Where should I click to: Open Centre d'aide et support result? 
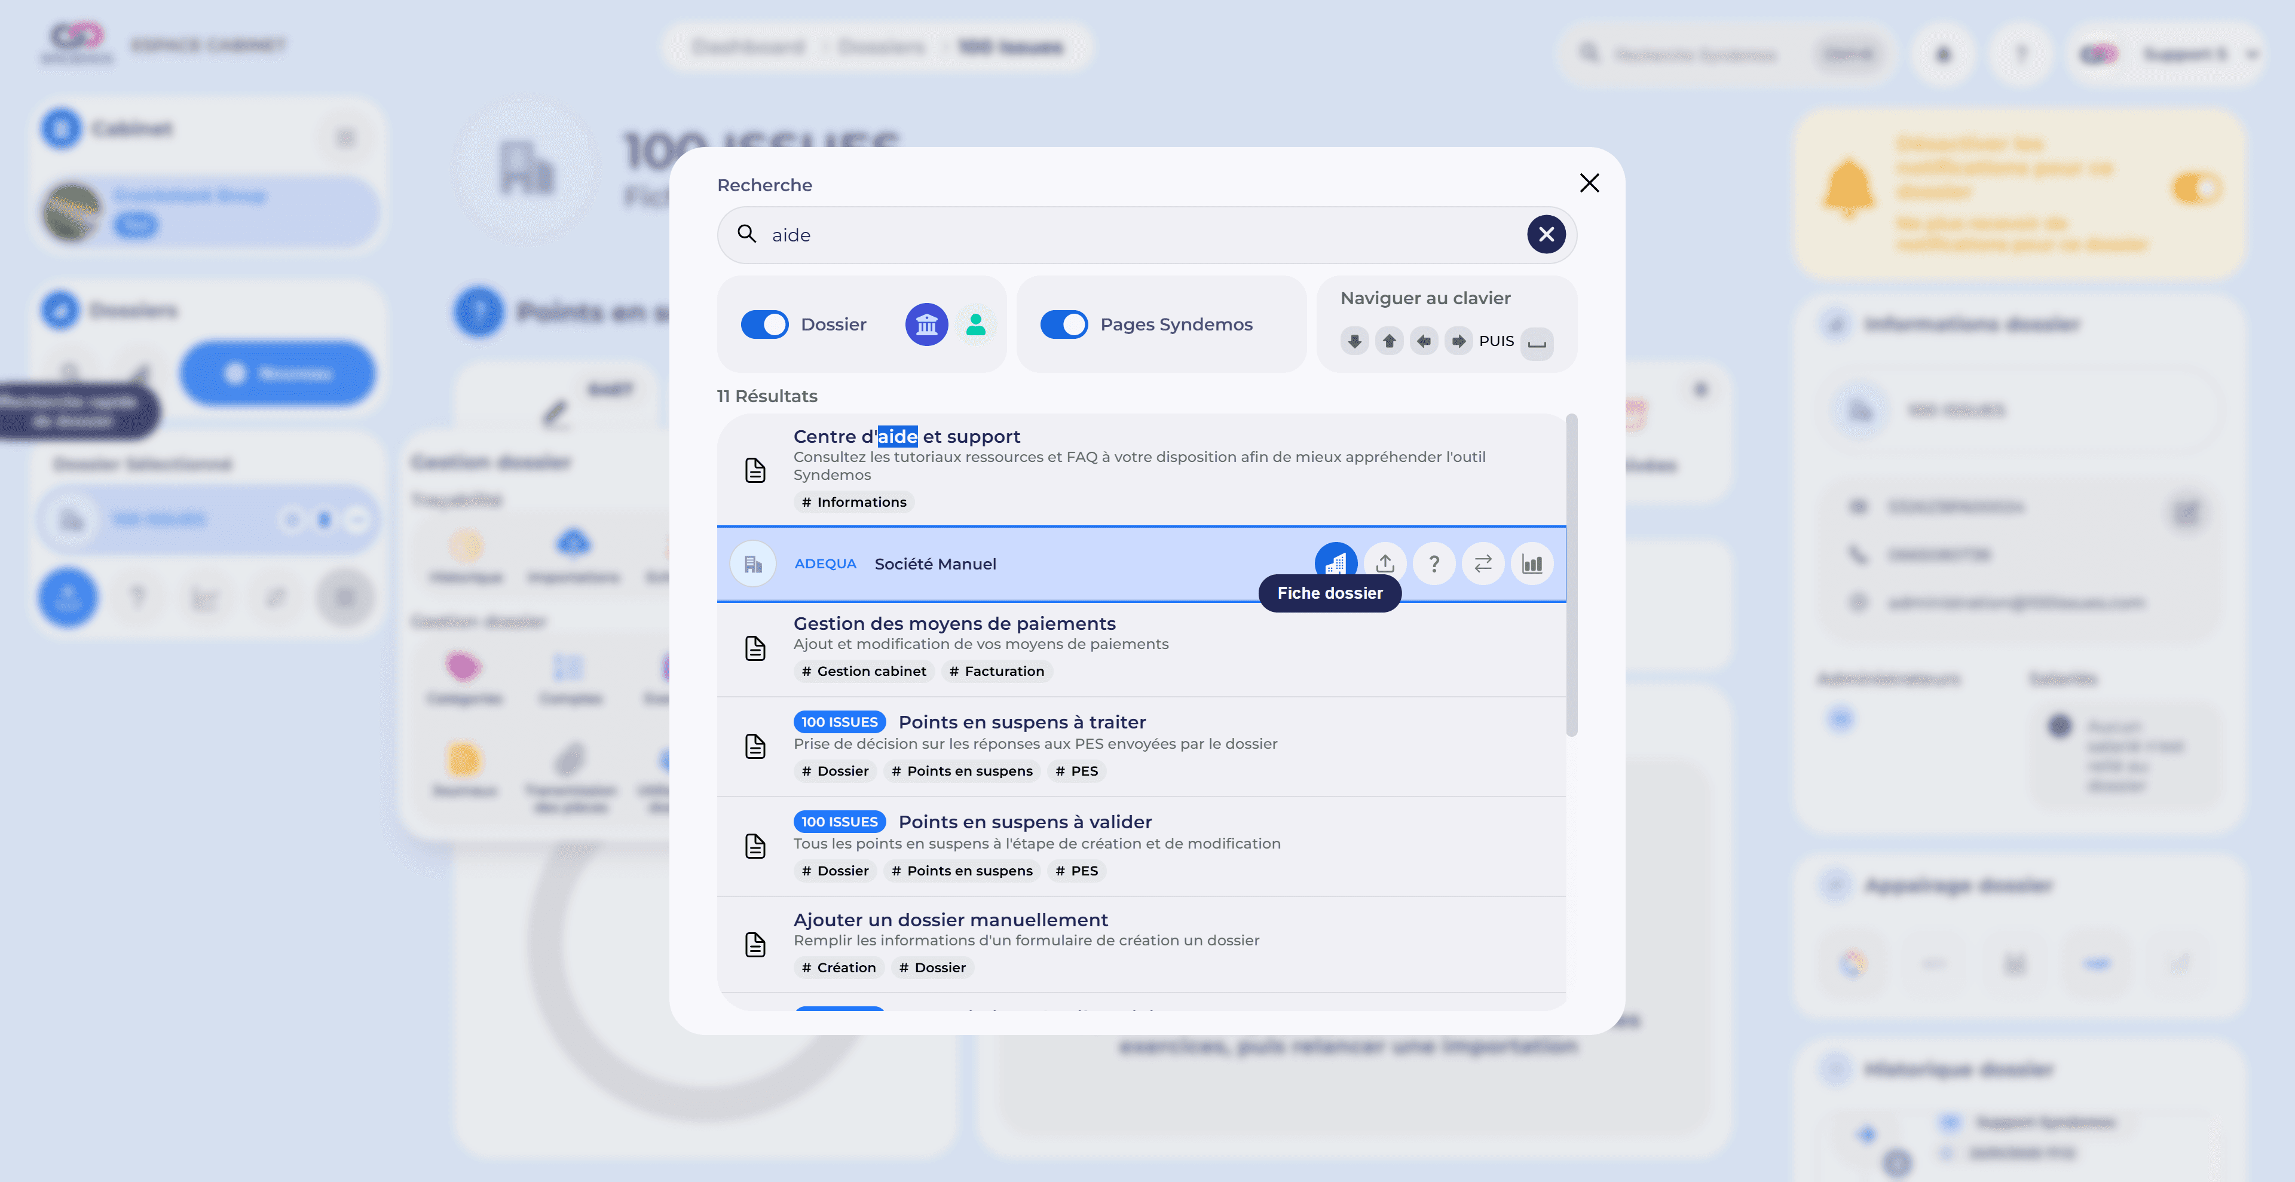click(906, 436)
